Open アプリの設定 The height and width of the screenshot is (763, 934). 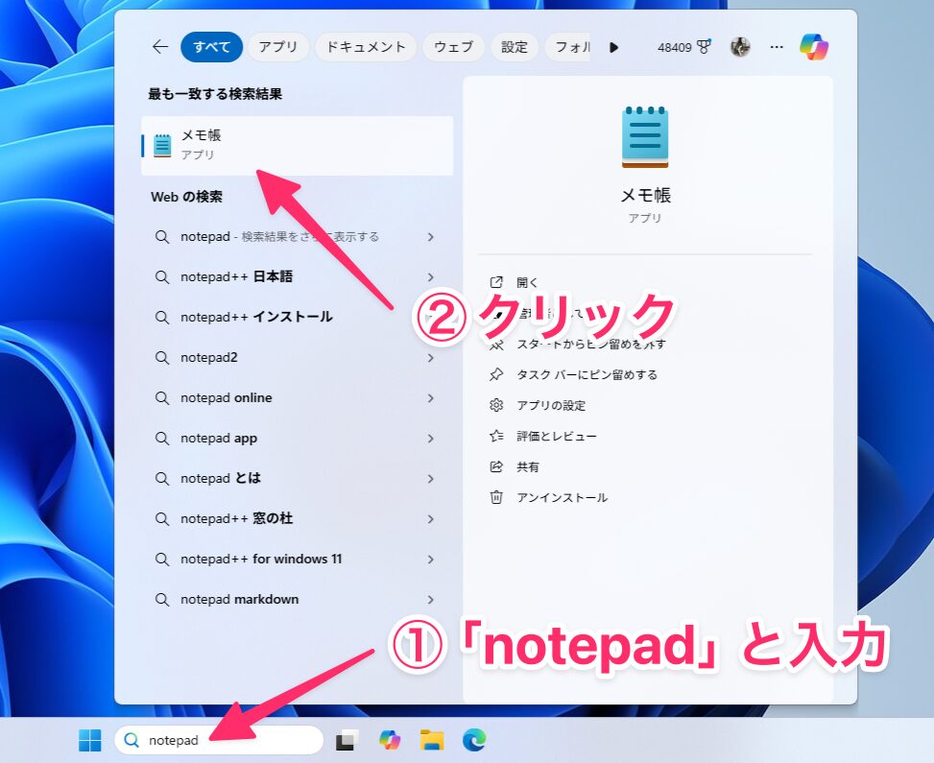pyautogui.click(x=551, y=406)
